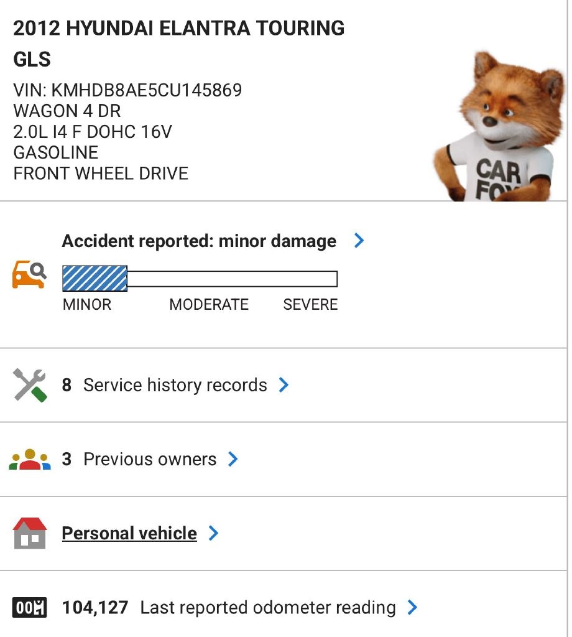Click the striped blue damage severity bar
Image resolution: width=572 pixels, height=637 pixels.
pos(95,278)
